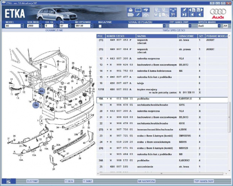Click the T.SKRZ. button in bottom bar
Image resolution: width=233 pixels, height=186 pixels.
point(88,181)
